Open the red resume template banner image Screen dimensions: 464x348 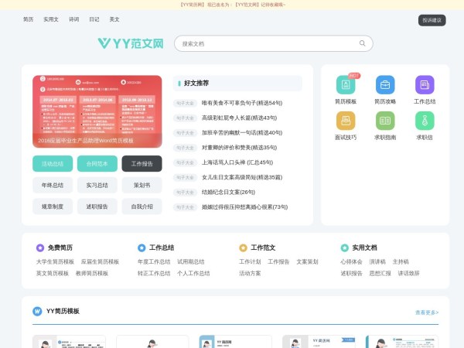point(97,111)
